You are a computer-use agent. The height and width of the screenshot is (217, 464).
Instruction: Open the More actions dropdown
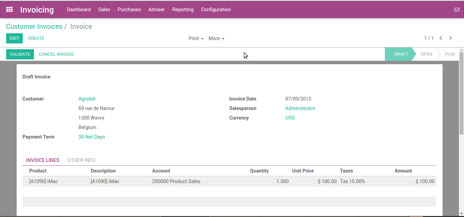coord(216,38)
